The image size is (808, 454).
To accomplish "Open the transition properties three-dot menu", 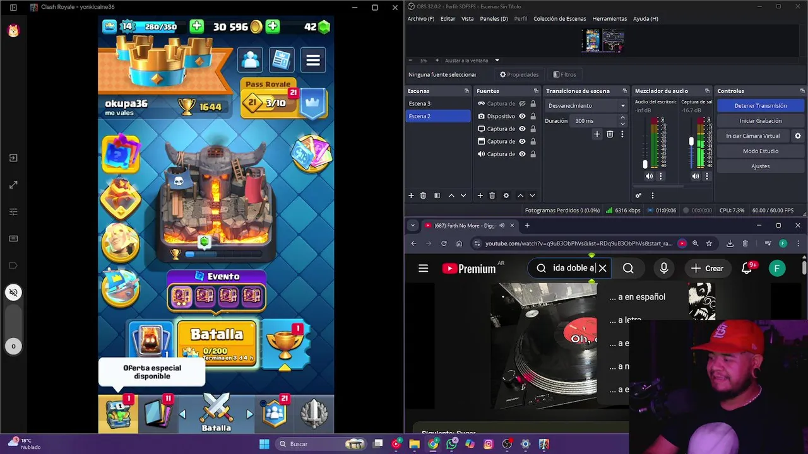I will click(622, 134).
